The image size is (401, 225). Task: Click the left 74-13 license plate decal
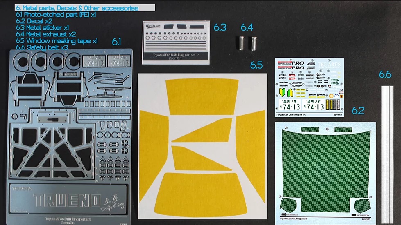pos(290,105)
